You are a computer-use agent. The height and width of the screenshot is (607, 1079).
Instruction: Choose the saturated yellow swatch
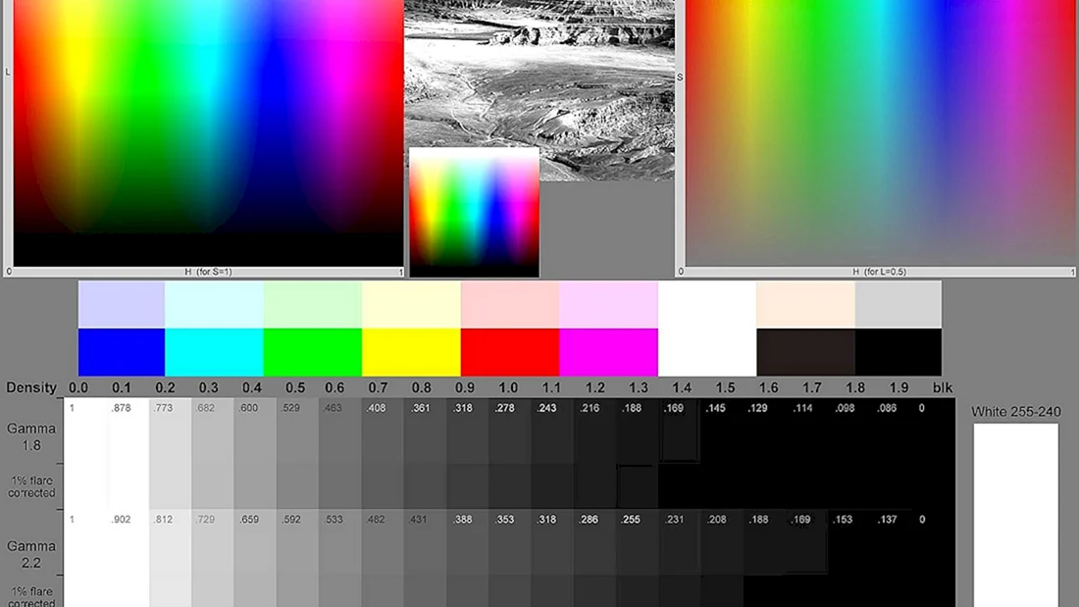411,352
